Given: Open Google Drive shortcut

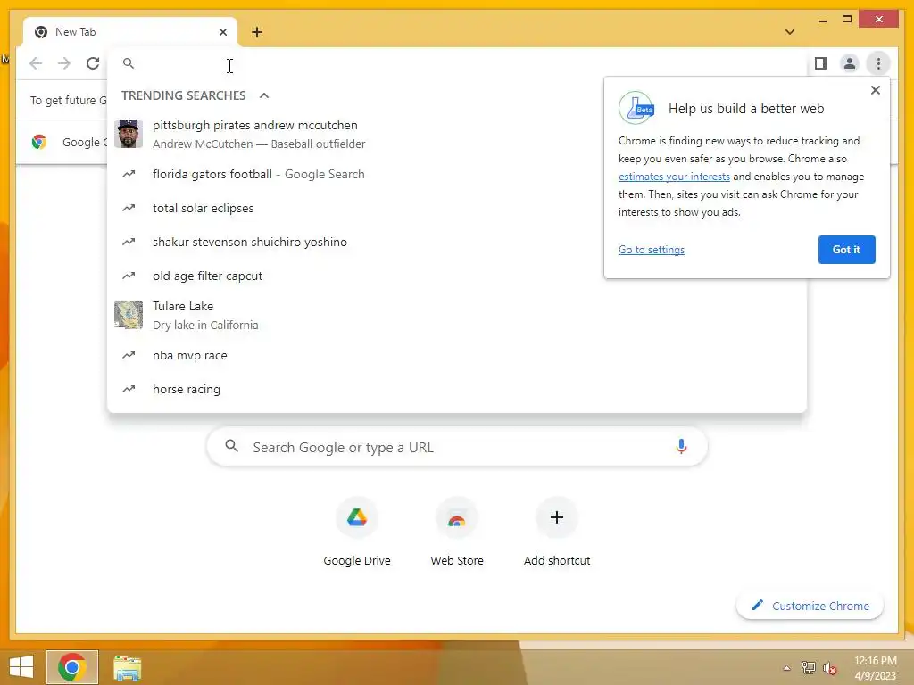Looking at the screenshot, I should pyautogui.click(x=357, y=532).
